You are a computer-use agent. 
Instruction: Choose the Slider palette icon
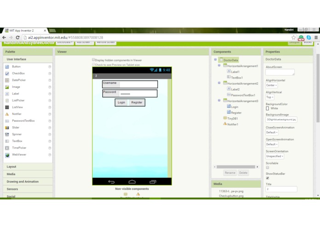coord(7,128)
